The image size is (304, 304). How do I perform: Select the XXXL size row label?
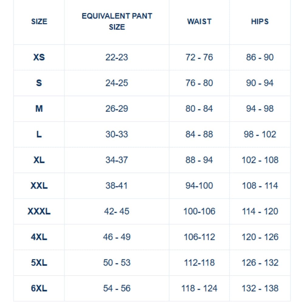point(39,211)
